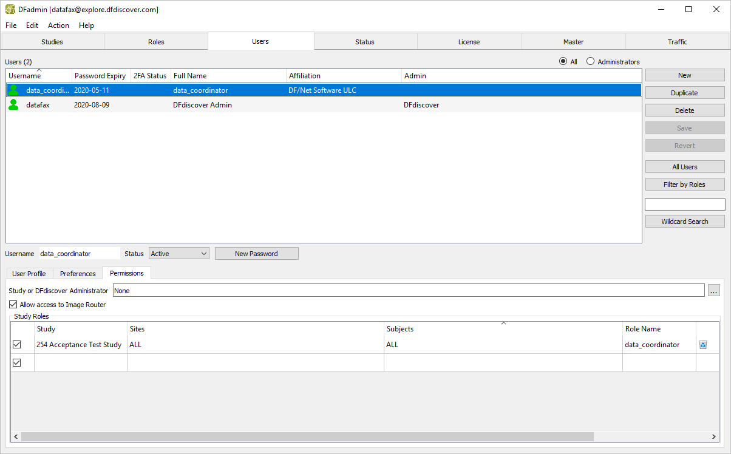731x454 pixels.
Task: Click the recycle icon in the data_coordinator role row
Action: click(x=703, y=345)
